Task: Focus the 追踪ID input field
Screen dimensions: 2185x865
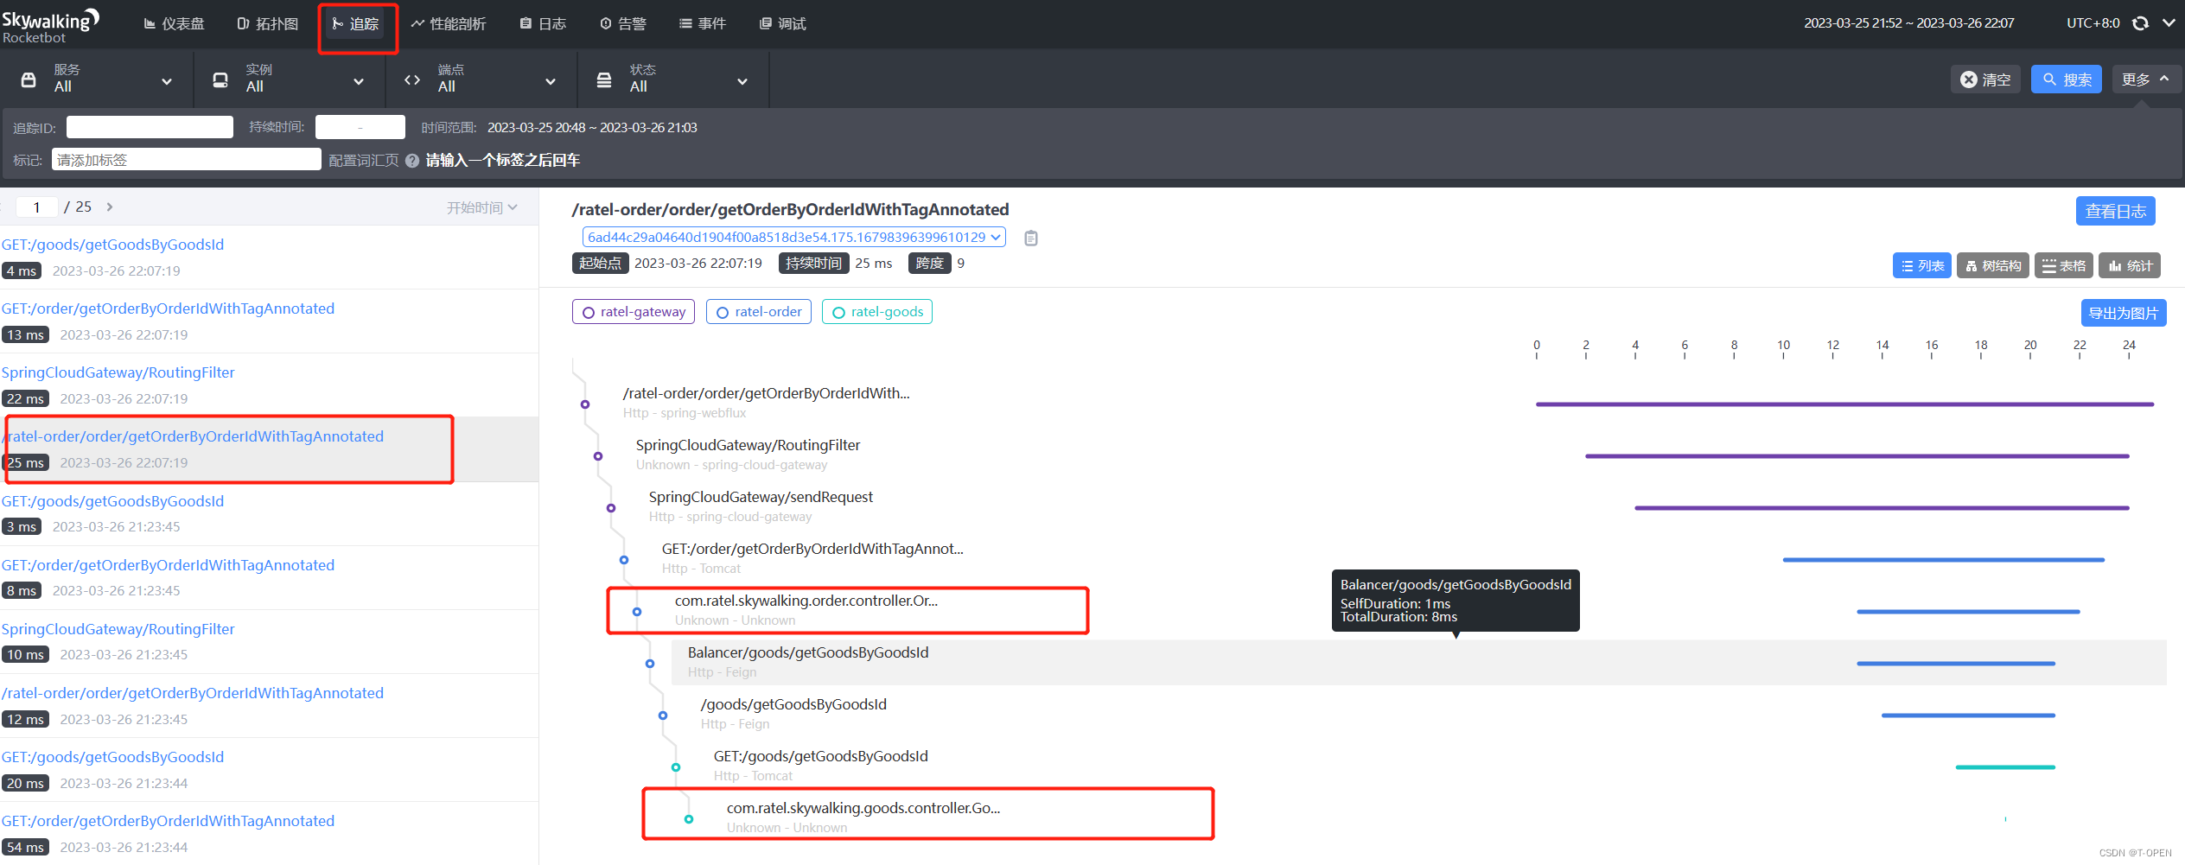Action: pyautogui.click(x=150, y=127)
